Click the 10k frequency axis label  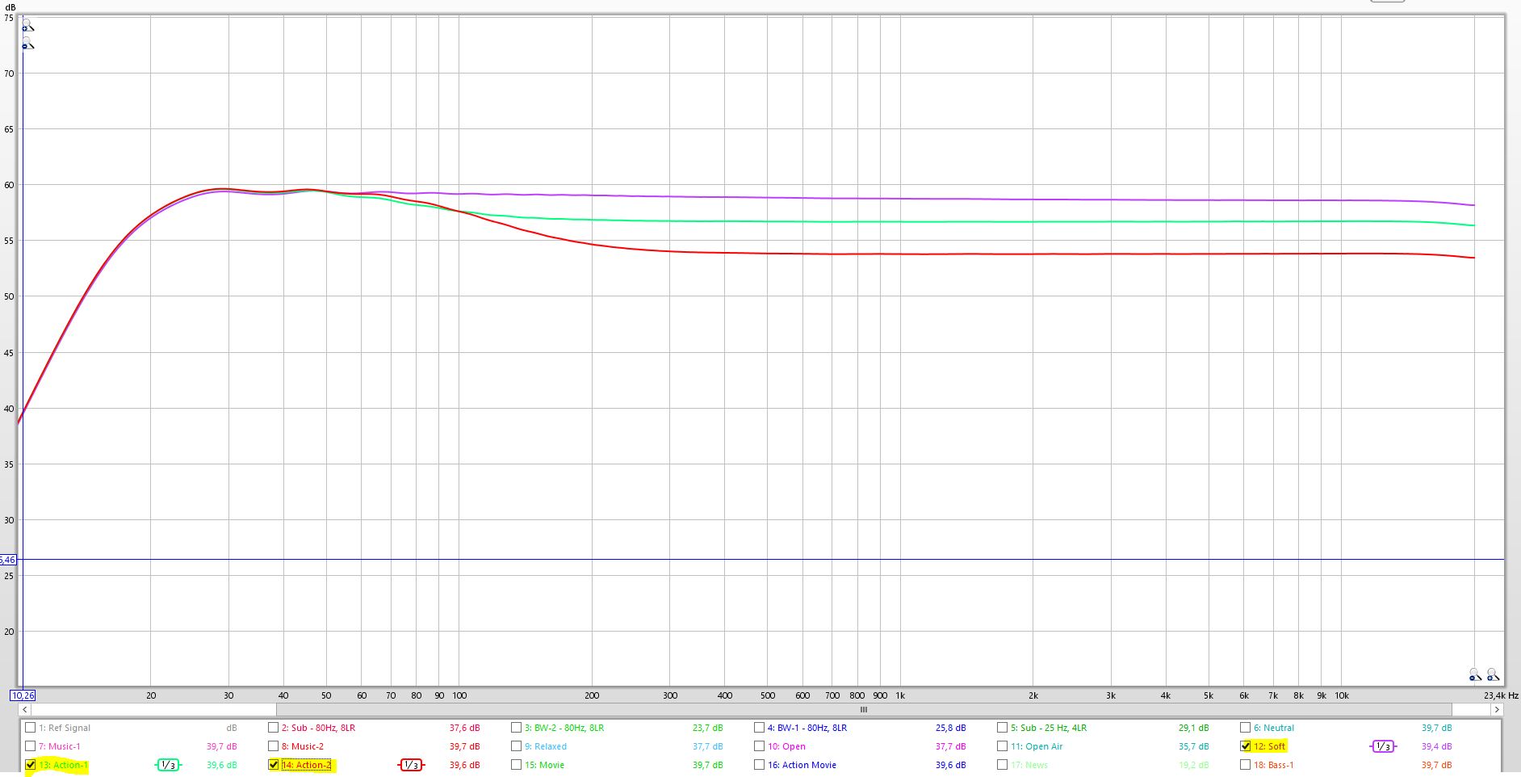(1342, 695)
